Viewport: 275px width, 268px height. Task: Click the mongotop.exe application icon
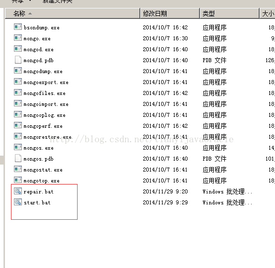pyautogui.click(x=18, y=180)
